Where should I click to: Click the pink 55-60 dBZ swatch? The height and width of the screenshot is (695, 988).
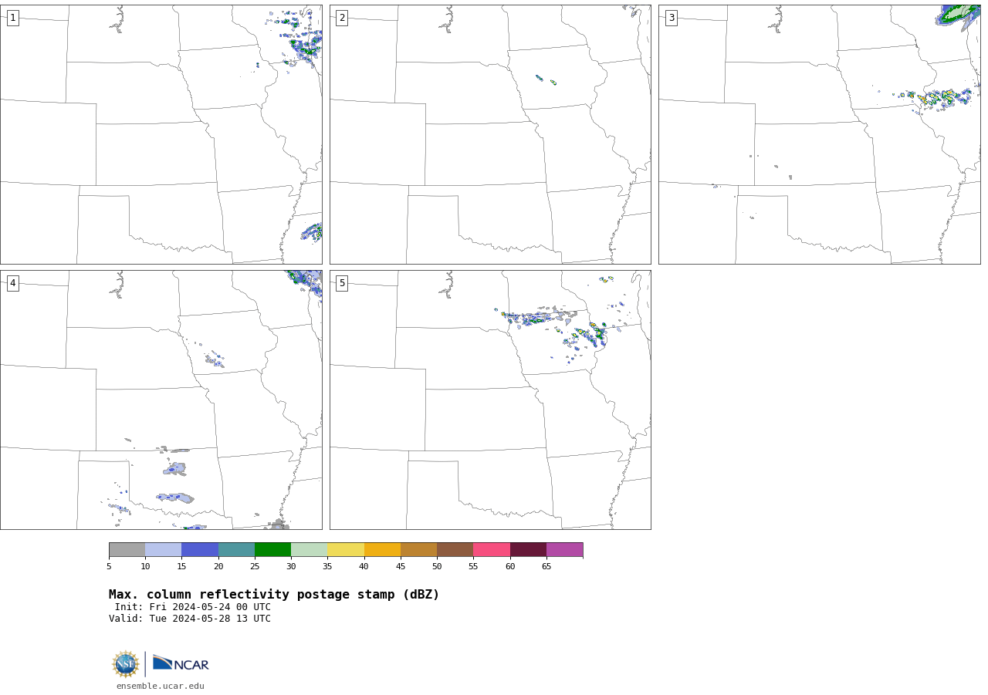[492, 550]
